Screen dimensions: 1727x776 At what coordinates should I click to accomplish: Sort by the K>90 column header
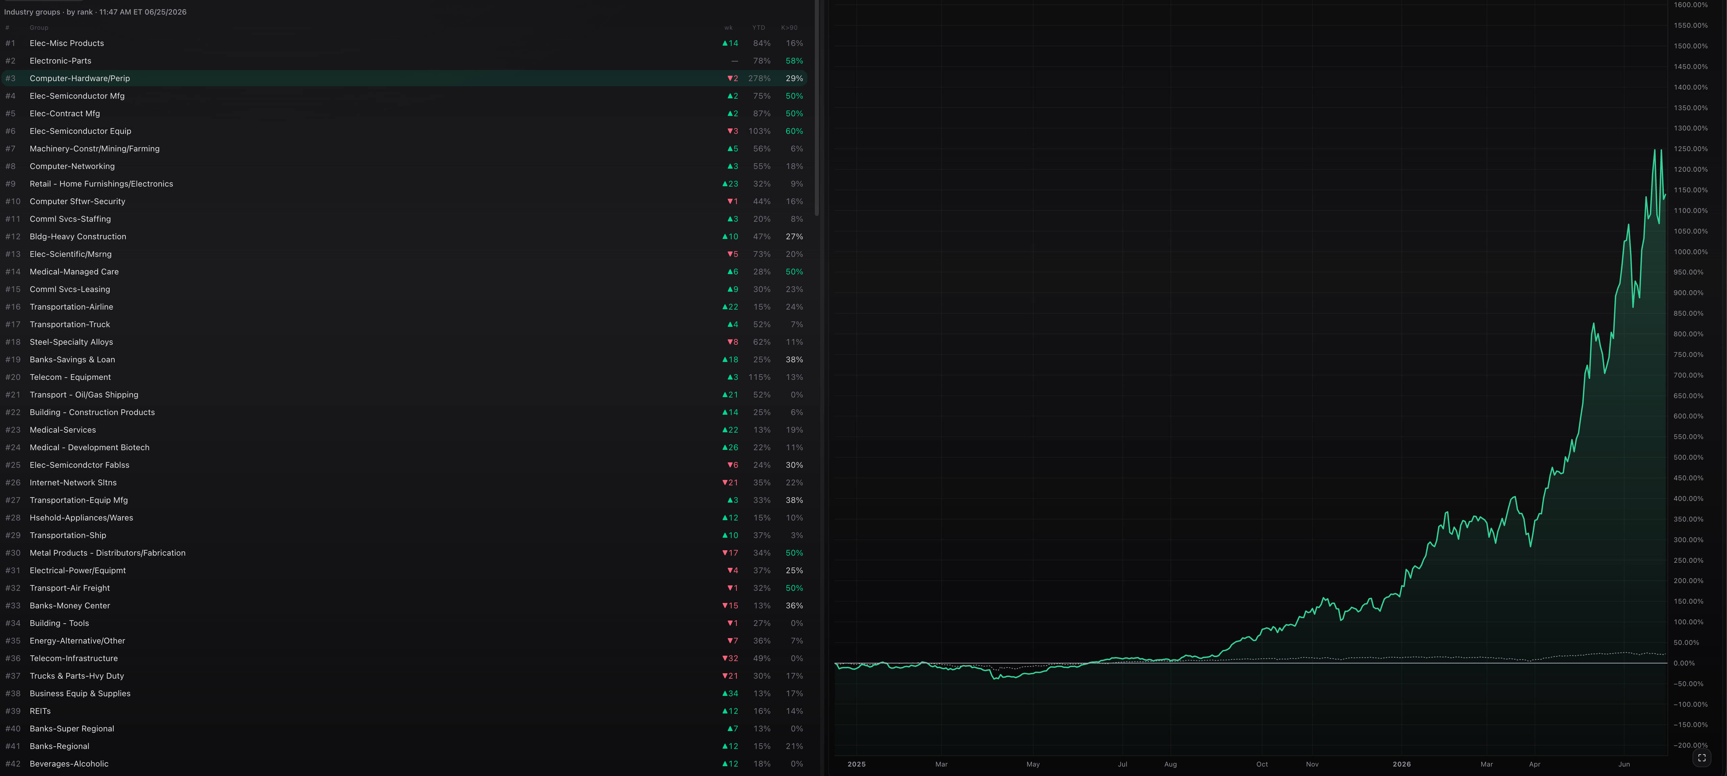coord(789,27)
